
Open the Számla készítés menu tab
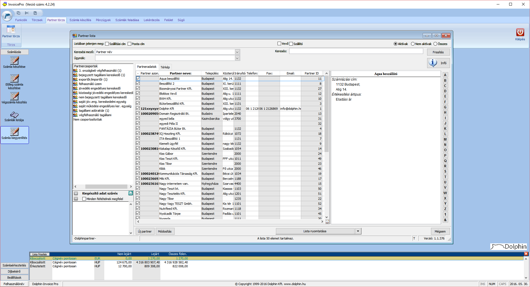pos(80,20)
